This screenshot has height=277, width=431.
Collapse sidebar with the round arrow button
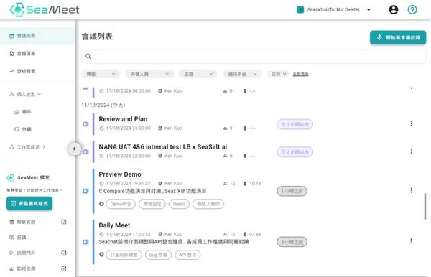[x=74, y=149]
